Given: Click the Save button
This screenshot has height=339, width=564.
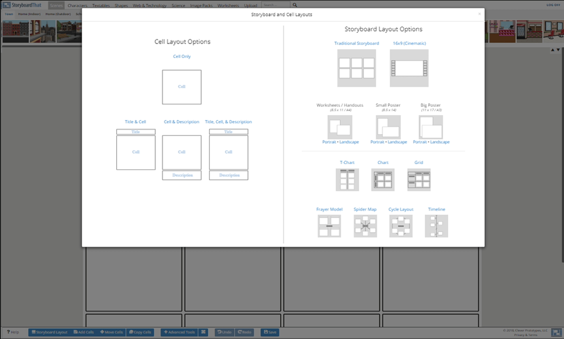Looking at the screenshot, I should pos(270,332).
